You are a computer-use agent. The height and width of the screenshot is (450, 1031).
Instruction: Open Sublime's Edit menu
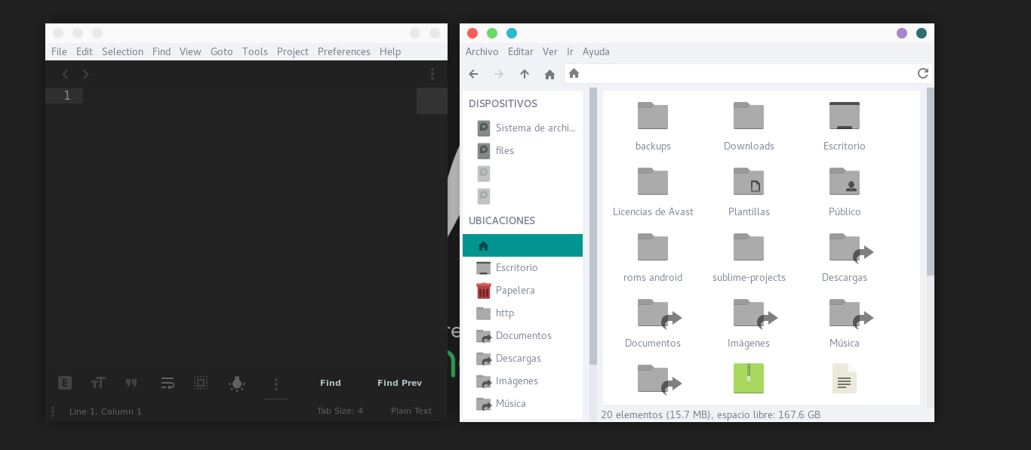[85, 51]
